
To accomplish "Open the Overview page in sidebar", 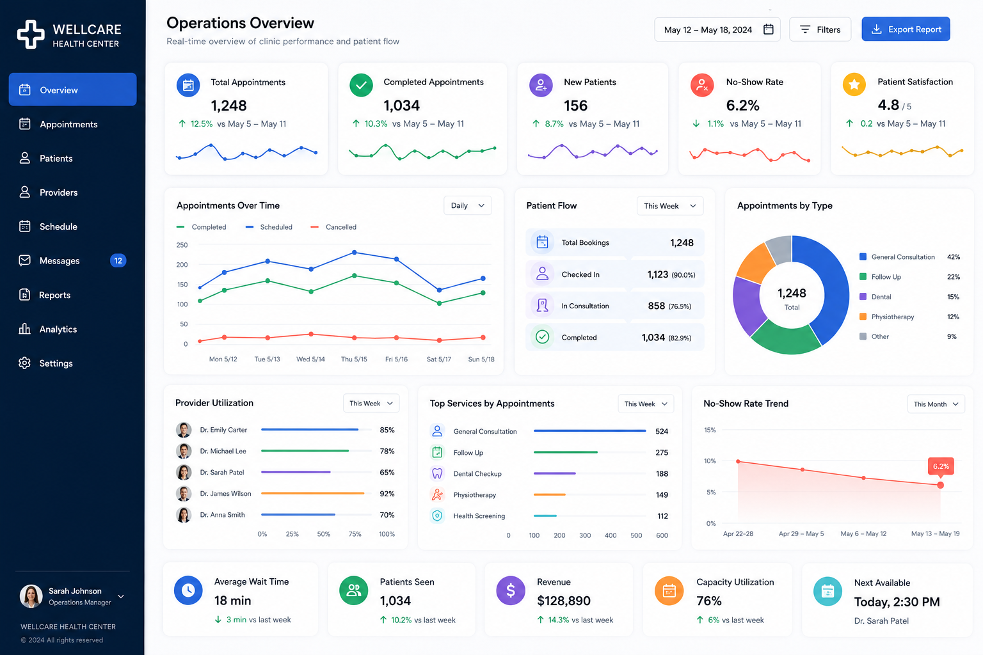I will pyautogui.click(x=72, y=90).
